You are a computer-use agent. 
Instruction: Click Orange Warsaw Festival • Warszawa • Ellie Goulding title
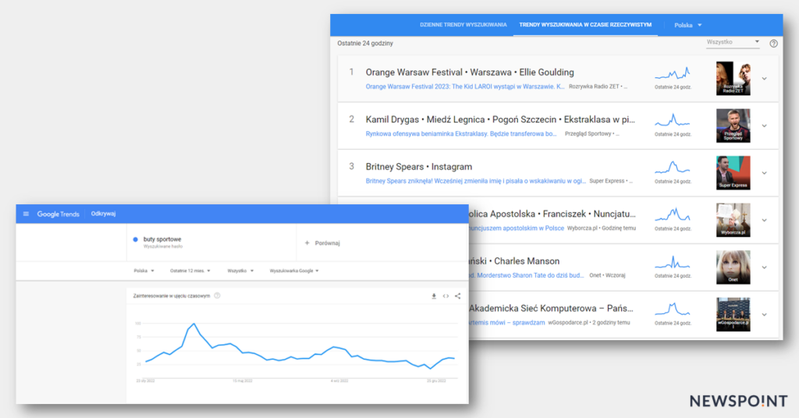(470, 73)
